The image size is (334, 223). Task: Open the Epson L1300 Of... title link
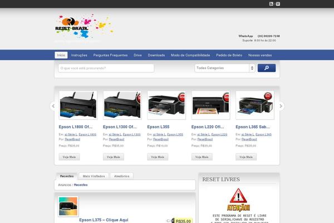click(x=120, y=127)
